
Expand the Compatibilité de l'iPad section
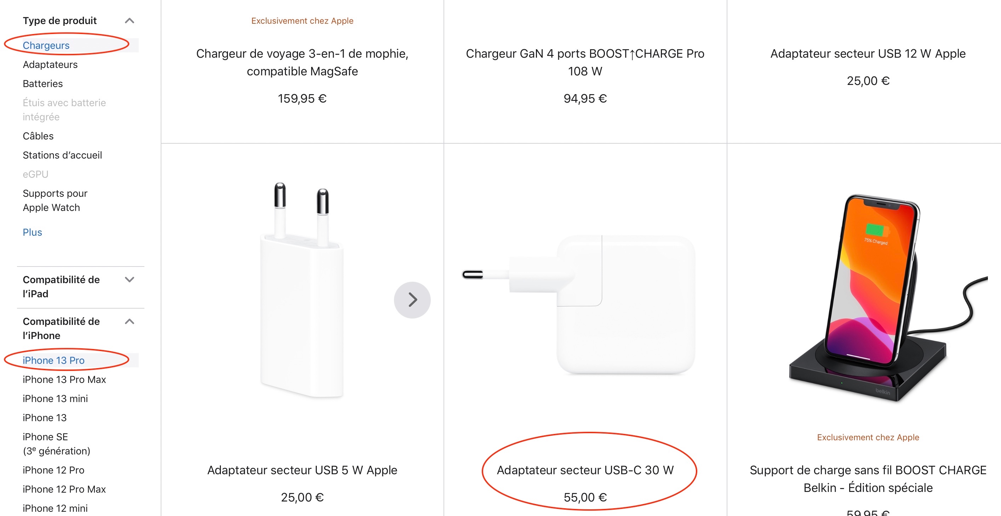[x=130, y=280]
